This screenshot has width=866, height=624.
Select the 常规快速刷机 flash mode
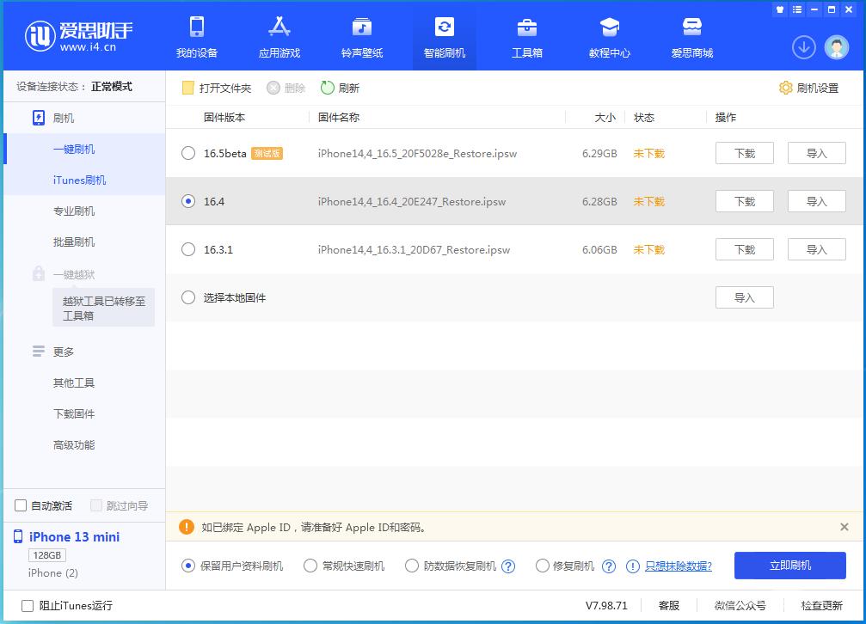coord(310,566)
